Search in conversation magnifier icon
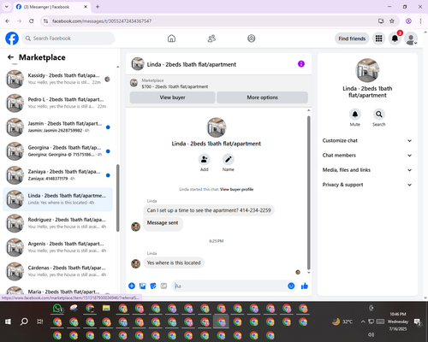428x342 pixels. click(379, 115)
